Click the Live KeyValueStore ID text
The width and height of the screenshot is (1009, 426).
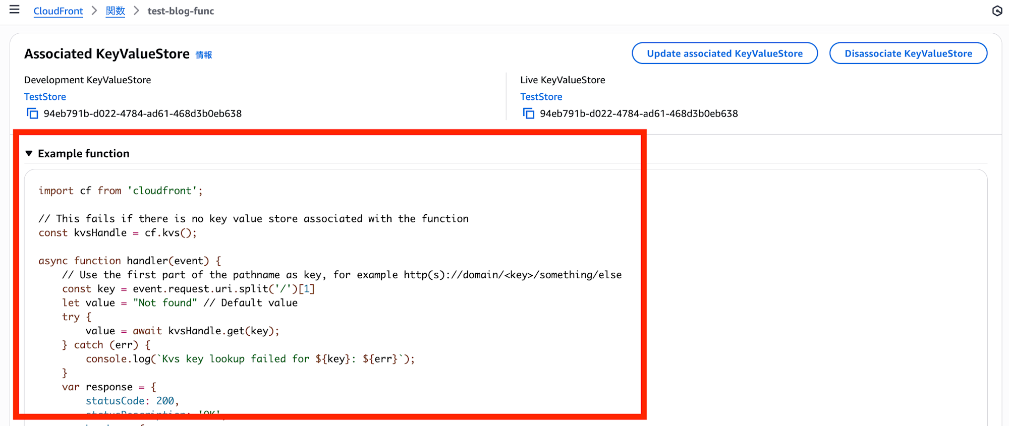click(x=639, y=113)
